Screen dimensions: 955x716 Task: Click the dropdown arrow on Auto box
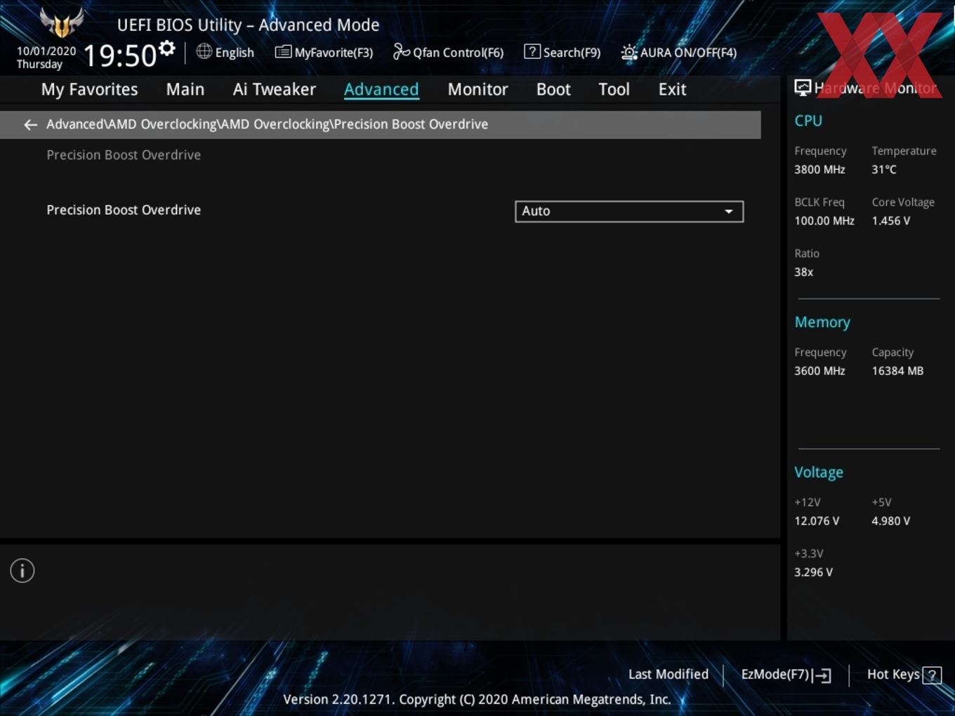point(729,211)
